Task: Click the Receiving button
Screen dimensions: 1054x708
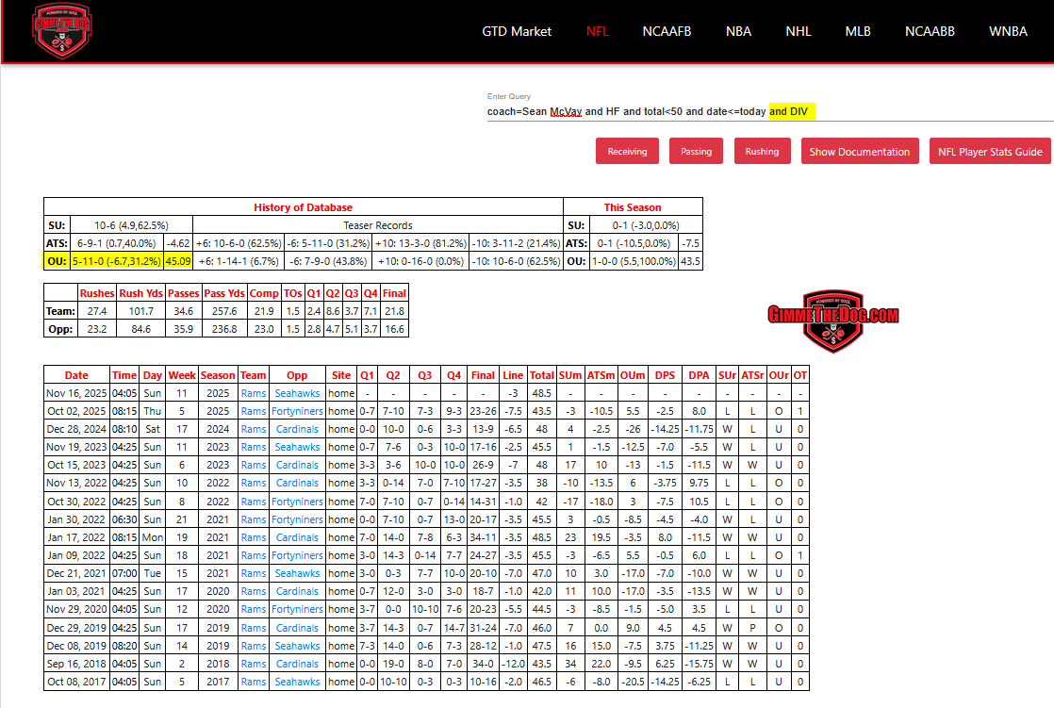Action: (x=627, y=151)
